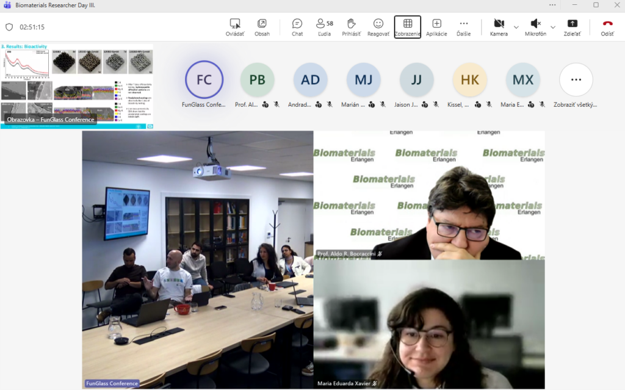This screenshot has height=390, width=625.
Task: Expand the Mikrofón options arrow
Action: (x=553, y=27)
